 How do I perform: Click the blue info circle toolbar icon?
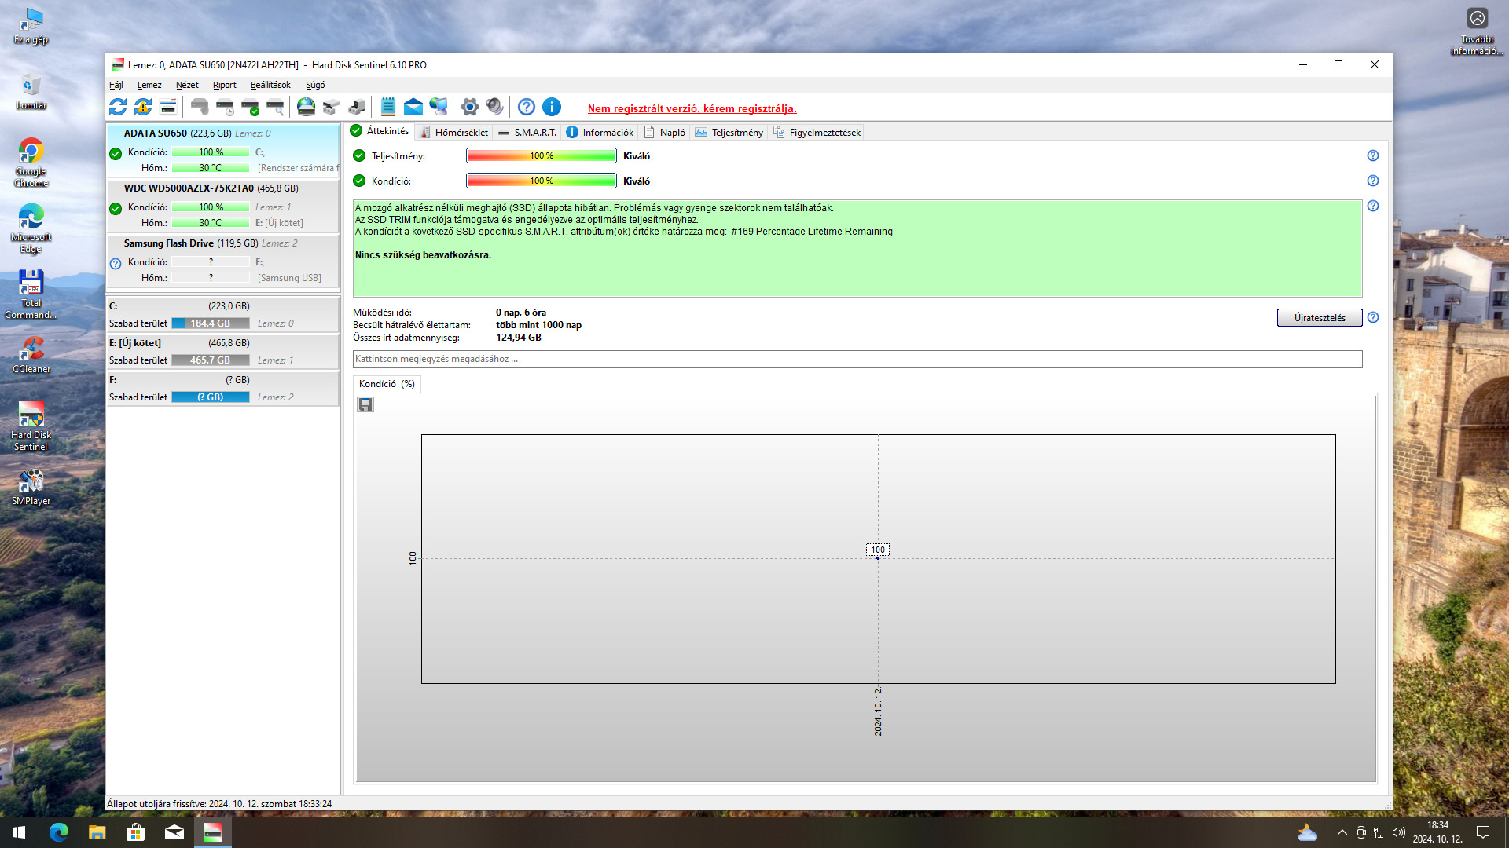[552, 107]
